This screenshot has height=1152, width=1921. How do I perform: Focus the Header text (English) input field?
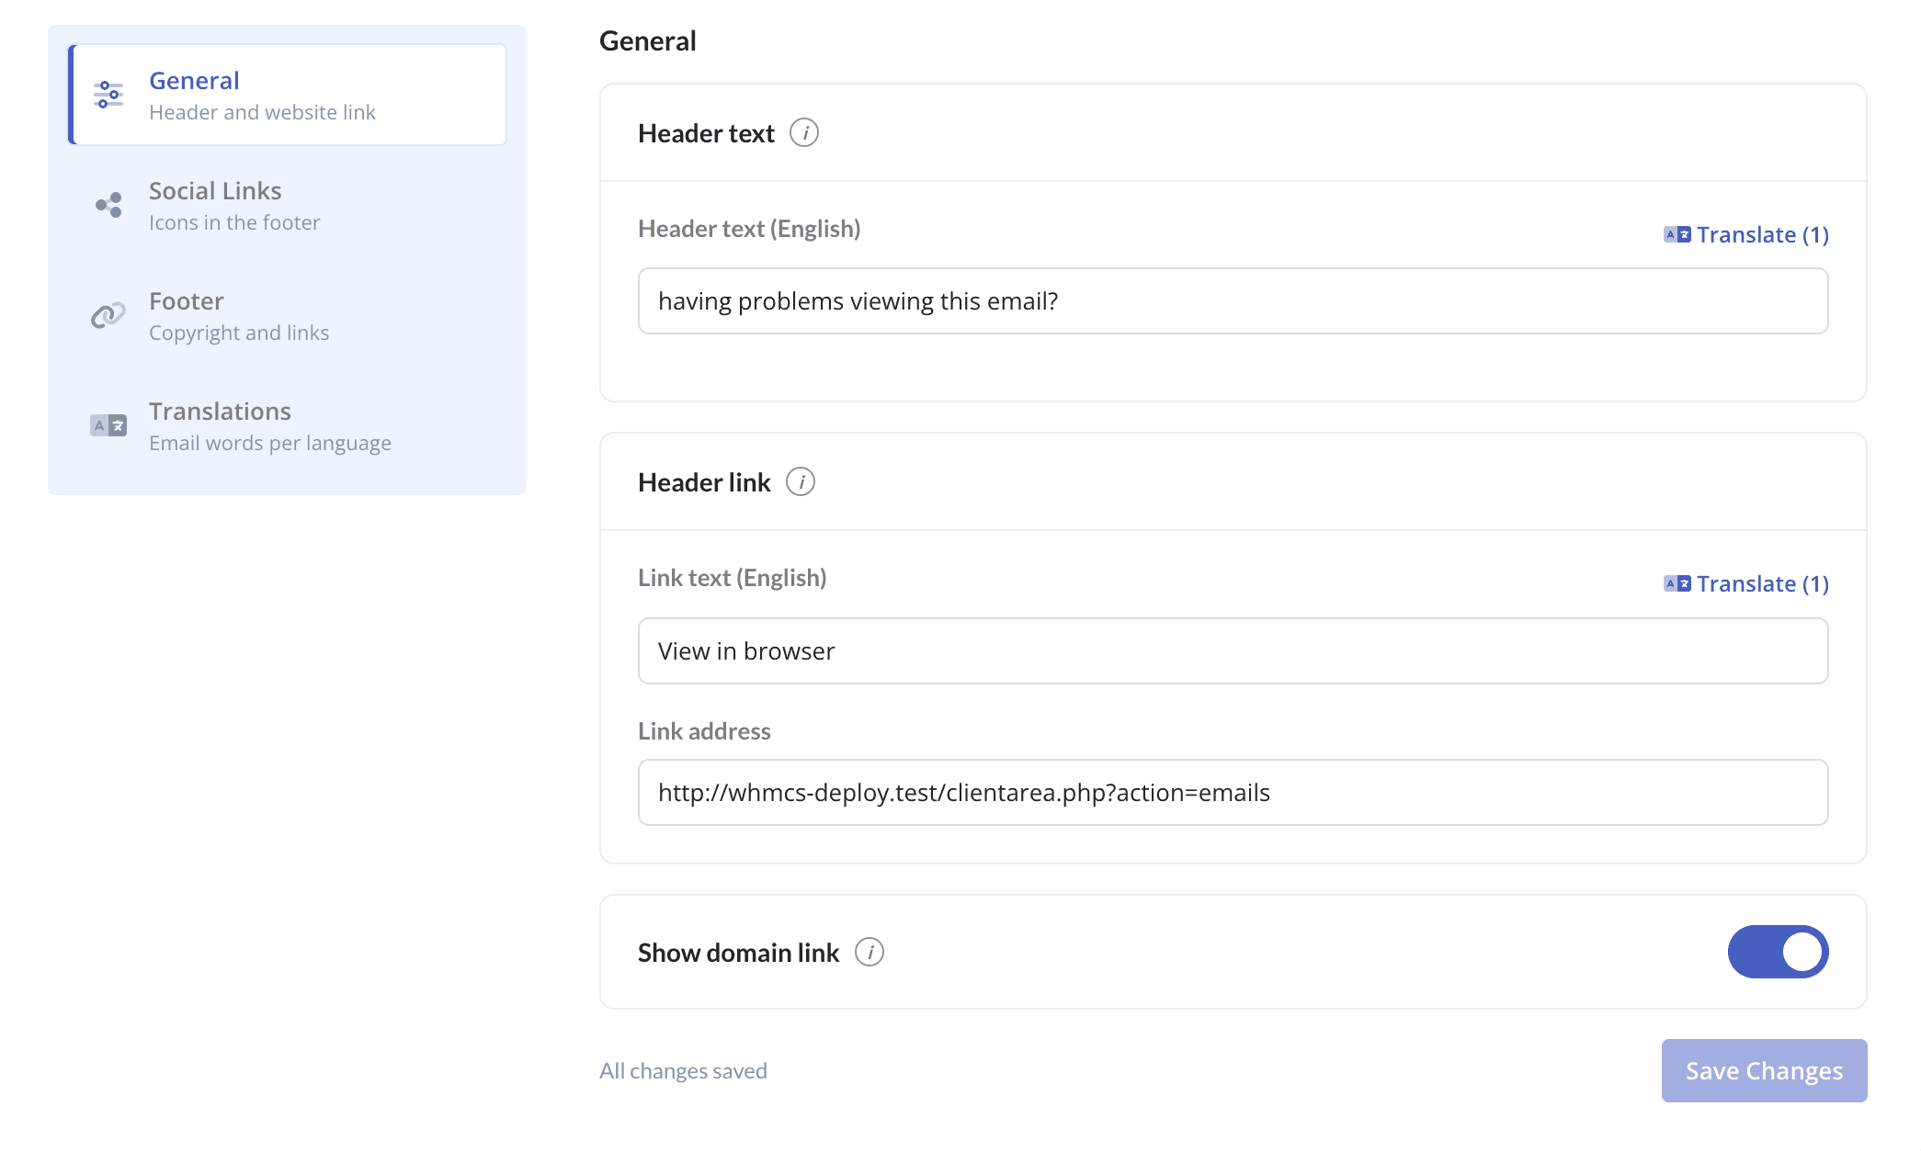click(x=1233, y=301)
